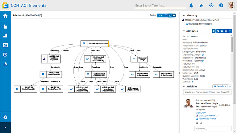
Task: Open Documents icon in sidebar
Action: click(5, 26)
